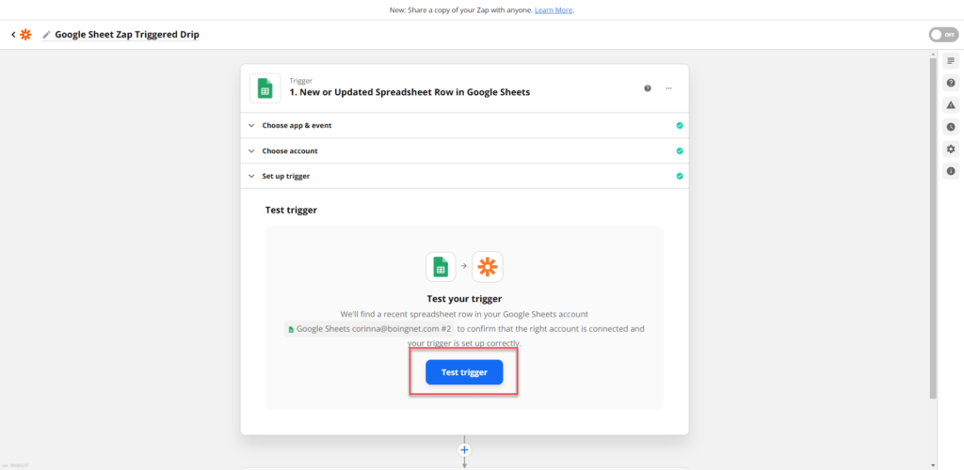Click the green check beside Choose app & event
Screen dimensions: 964x470
680,125
